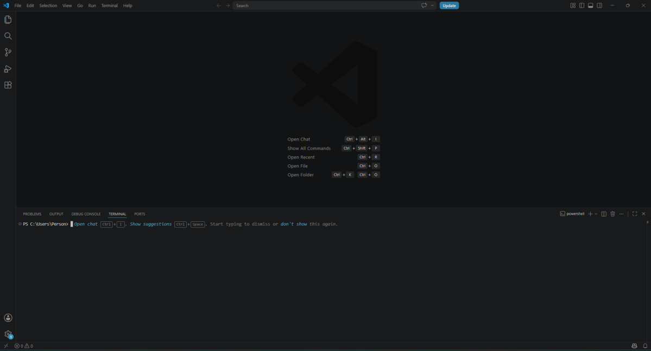Image resolution: width=651 pixels, height=351 pixels.
Task: Click the 'Show All Commands' shortcut text
Action: [x=309, y=148]
